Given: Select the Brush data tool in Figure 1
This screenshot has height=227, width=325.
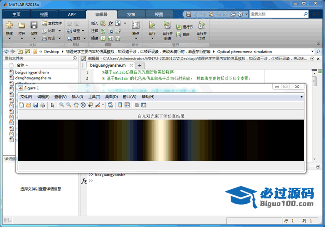Looking at the screenshot, I should (x=98, y=105).
